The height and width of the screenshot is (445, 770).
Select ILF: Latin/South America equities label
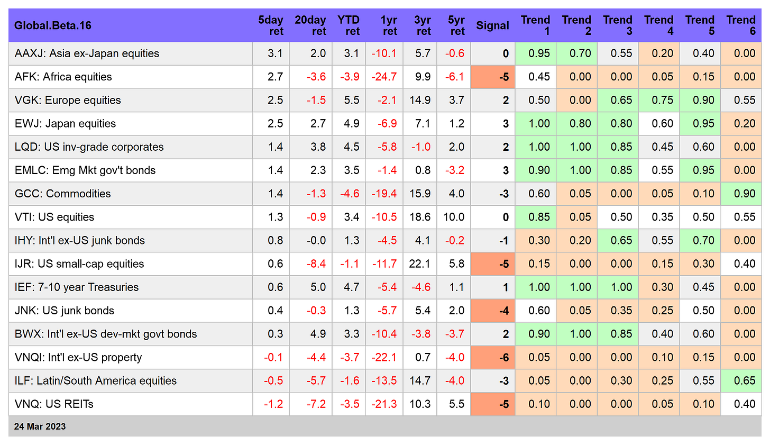96,380
